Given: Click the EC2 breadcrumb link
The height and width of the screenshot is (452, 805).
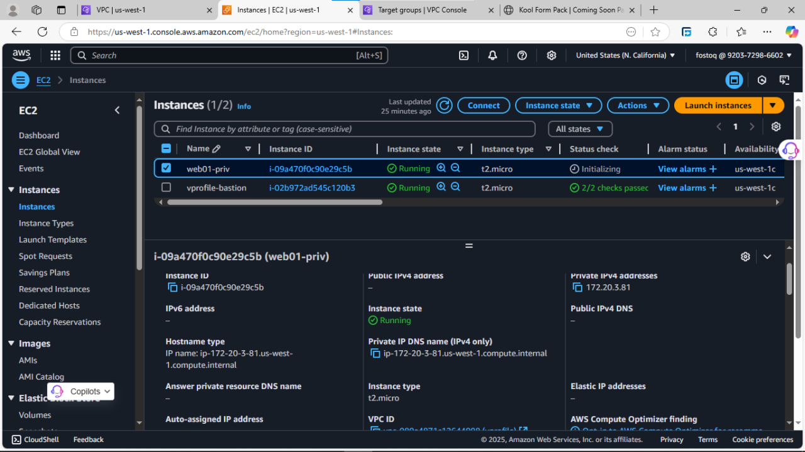Looking at the screenshot, I should tap(43, 80).
